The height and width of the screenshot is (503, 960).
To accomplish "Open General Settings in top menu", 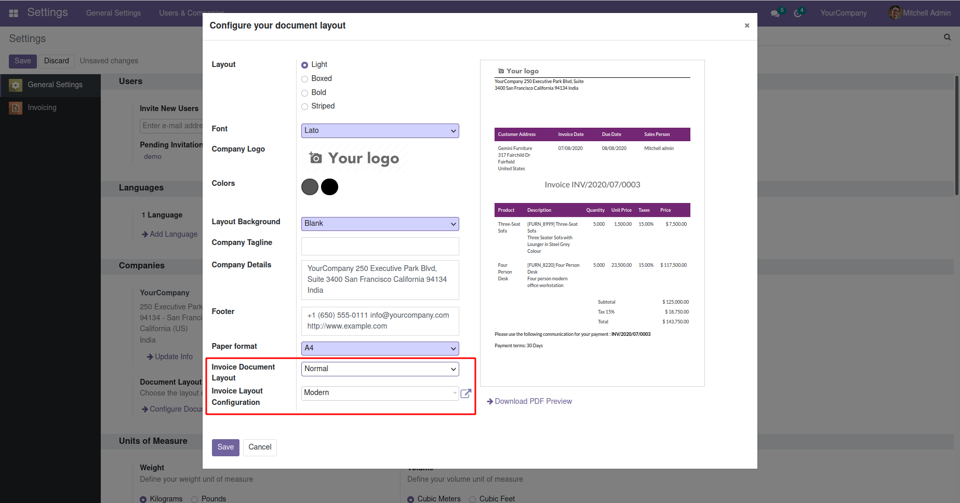I will 113,13.
